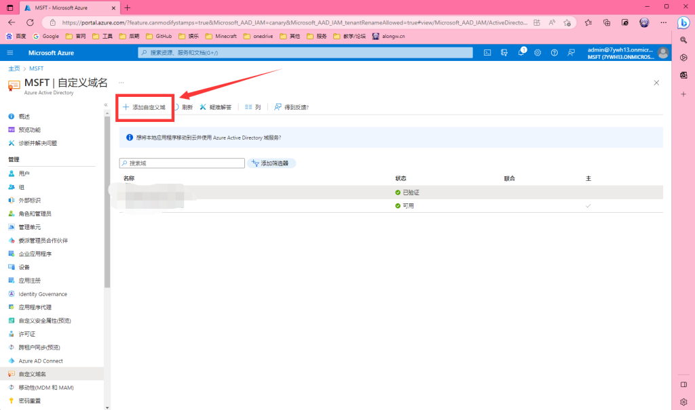Image resolution: width=695 pixels, height=410 pixels.
Task: Open the Cloud Shell icon
Action: pyautogui.click(x=487, y=53)
